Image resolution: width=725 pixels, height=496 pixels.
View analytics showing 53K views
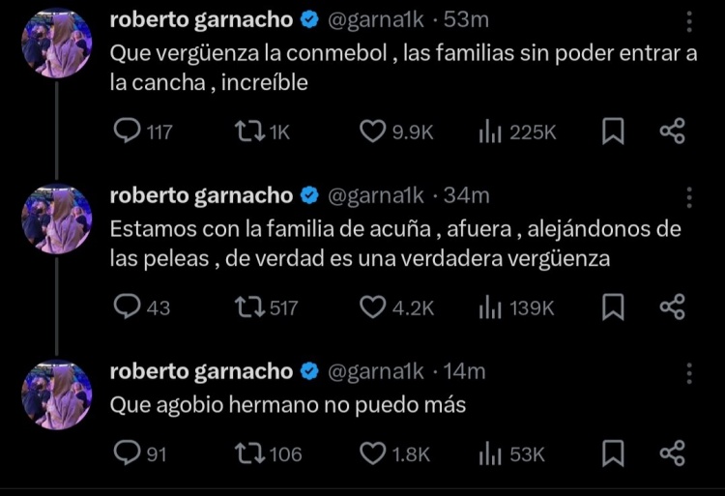(x=492, y=452)
